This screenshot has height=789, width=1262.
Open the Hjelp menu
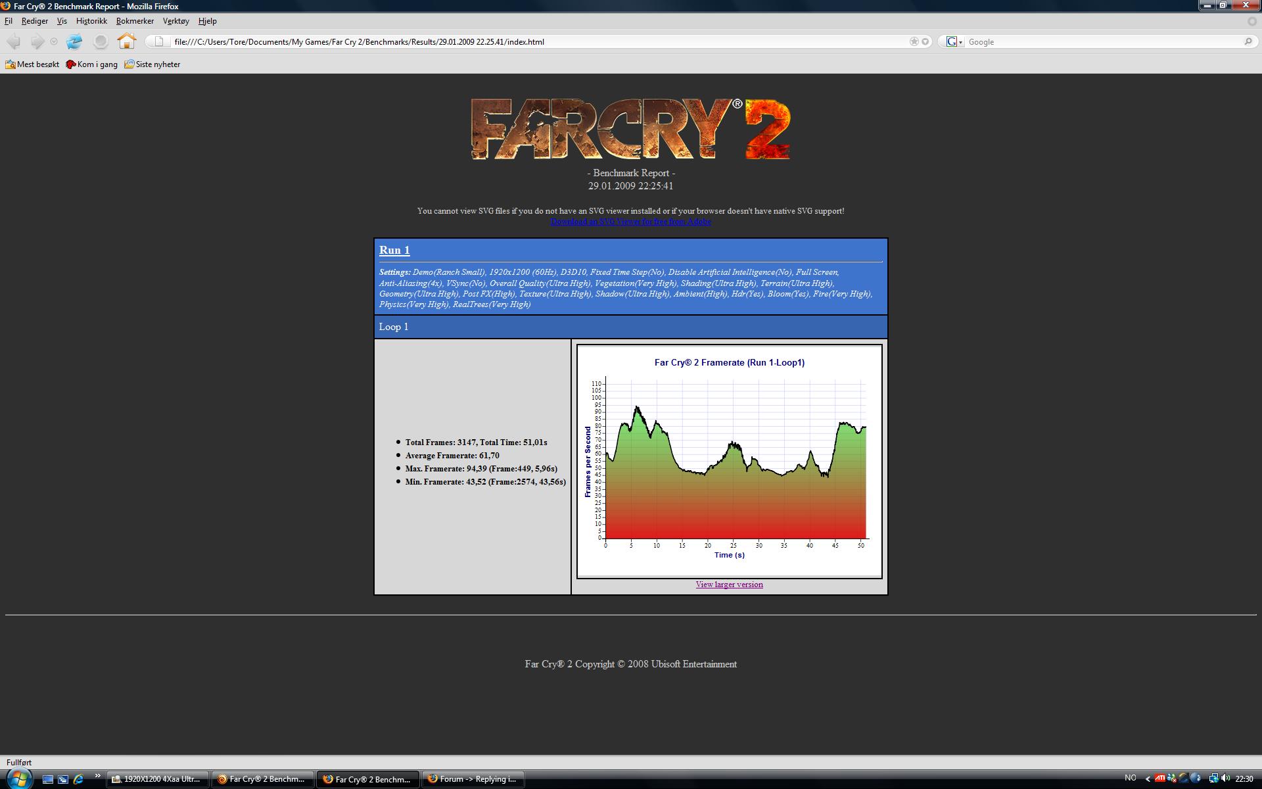(x=207, y=21)
